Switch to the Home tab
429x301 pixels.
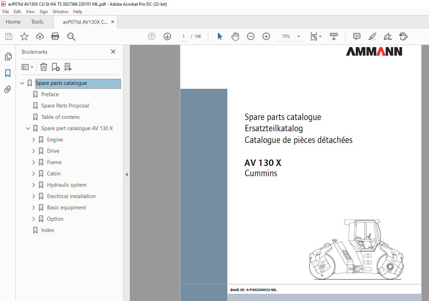[13, 22]
